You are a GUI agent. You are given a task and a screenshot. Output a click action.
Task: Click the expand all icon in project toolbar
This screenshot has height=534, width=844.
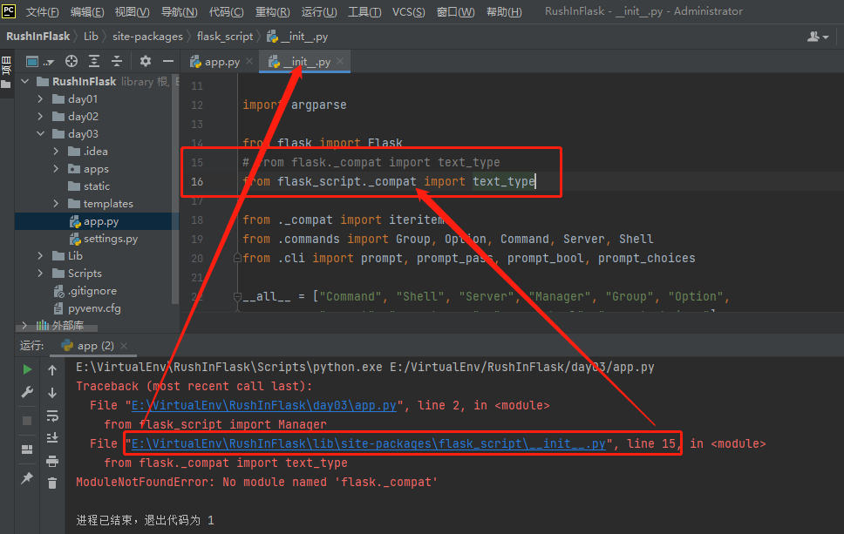pos(94,61)
